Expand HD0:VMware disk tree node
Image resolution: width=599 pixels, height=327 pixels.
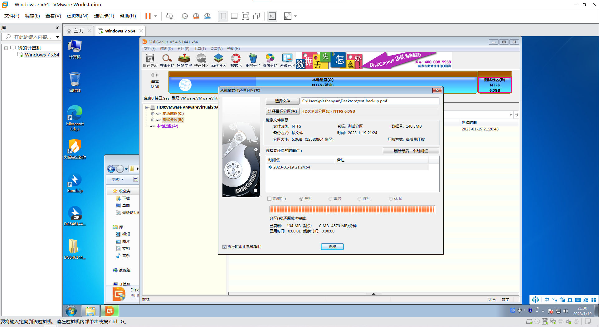click(147, 107)
